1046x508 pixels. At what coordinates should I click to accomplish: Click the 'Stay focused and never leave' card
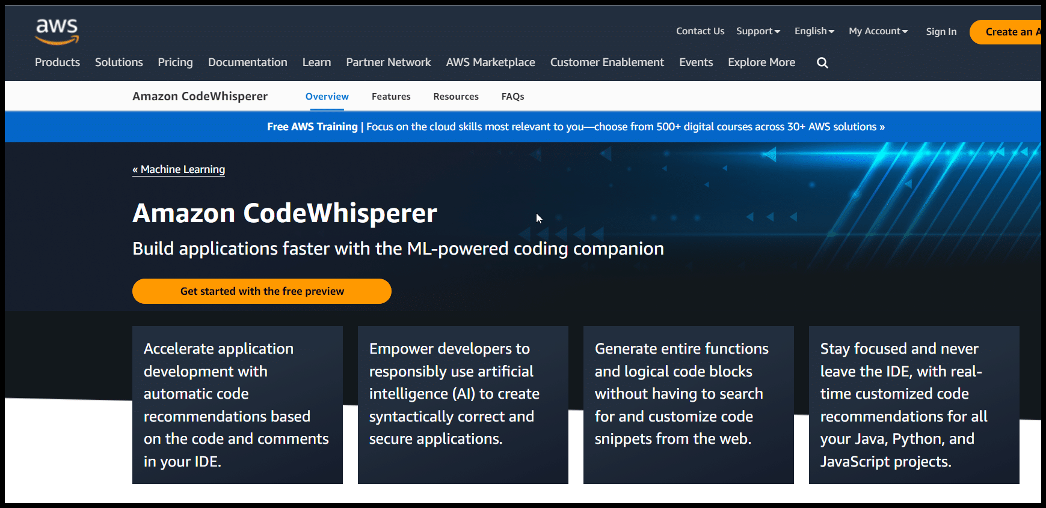[914, 405]
